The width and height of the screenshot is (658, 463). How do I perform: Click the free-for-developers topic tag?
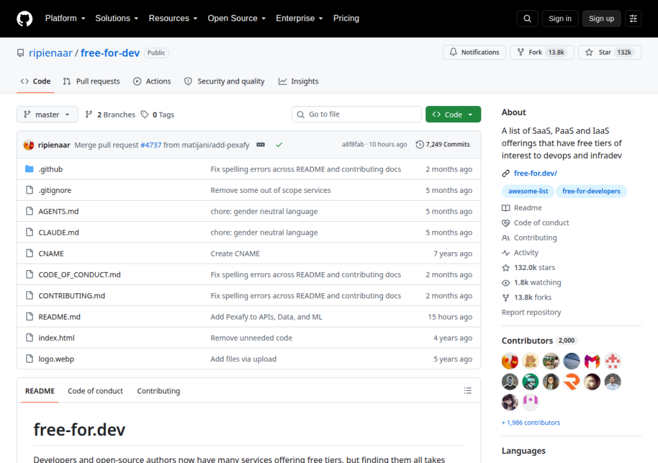591,191
